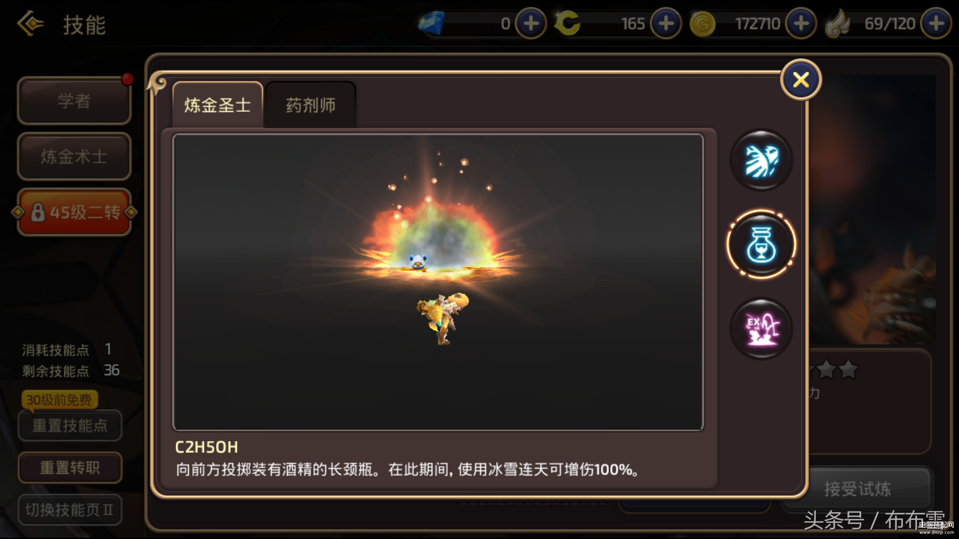Add blue gems with the plus button

(530, 23)
